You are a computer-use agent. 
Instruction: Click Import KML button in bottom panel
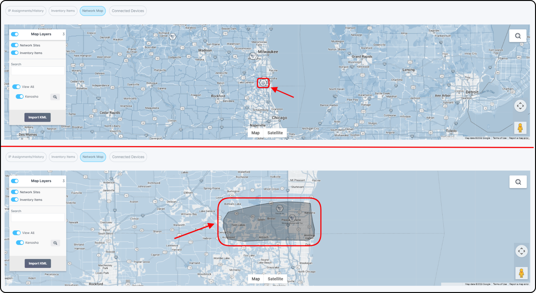38,264
